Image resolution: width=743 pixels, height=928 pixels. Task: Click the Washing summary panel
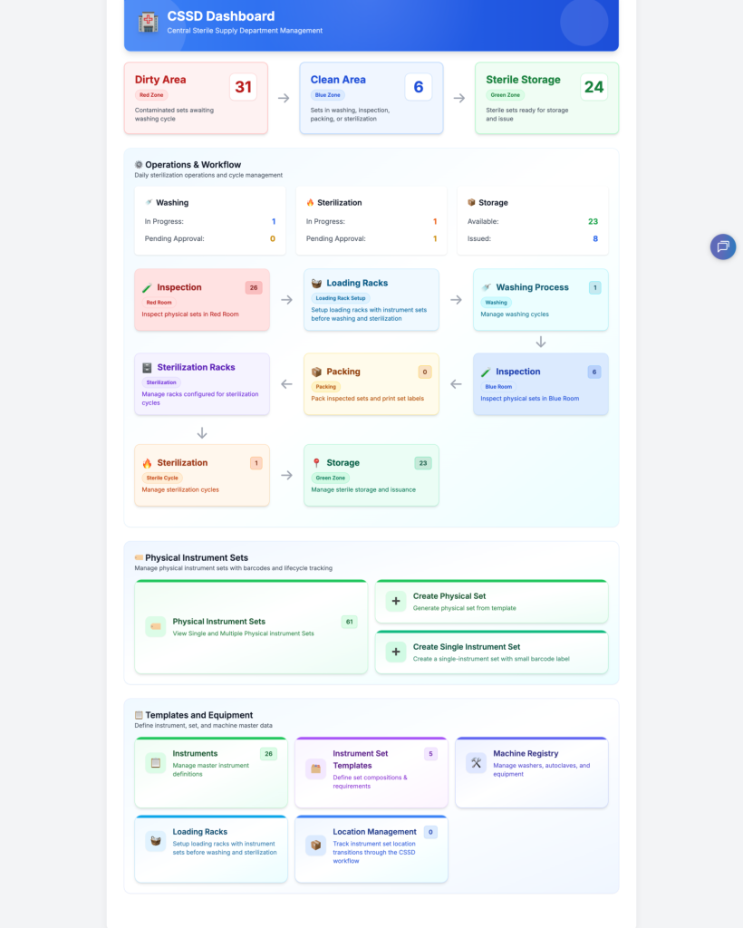(210, 221)
